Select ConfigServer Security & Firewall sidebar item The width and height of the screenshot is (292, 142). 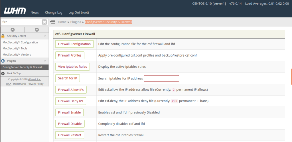(25, 67)
